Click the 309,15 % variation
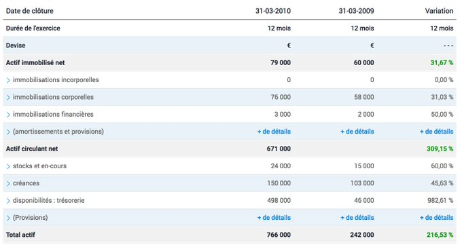The height and width of the screenshot is (249, 462). [440, 149]
